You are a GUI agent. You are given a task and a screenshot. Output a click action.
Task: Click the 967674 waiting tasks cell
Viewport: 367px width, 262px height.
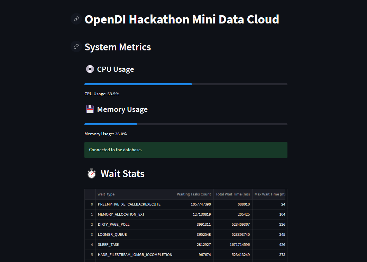[194, 254]
